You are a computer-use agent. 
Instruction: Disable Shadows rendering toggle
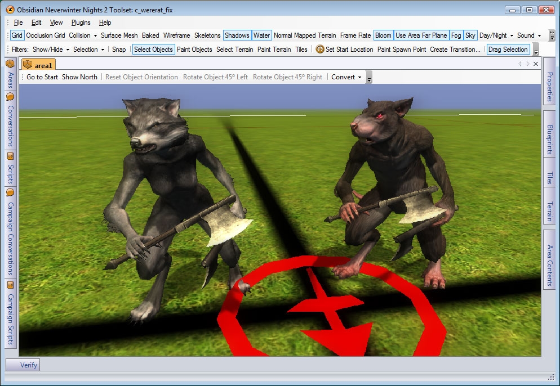237,35
